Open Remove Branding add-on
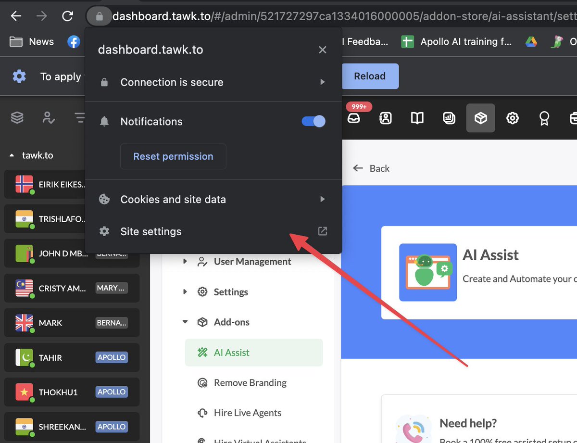The width and height of the screenshot is (577, 443). click(x=242, y=383)
